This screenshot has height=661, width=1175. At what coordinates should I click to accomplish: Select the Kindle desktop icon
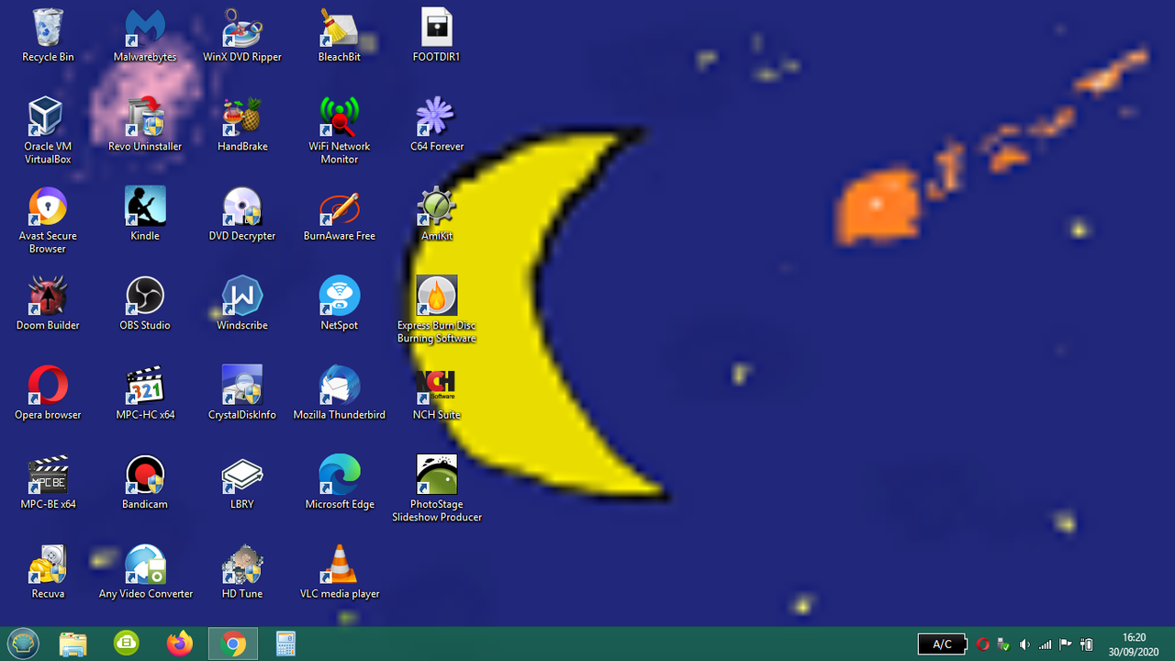[145, 207]
